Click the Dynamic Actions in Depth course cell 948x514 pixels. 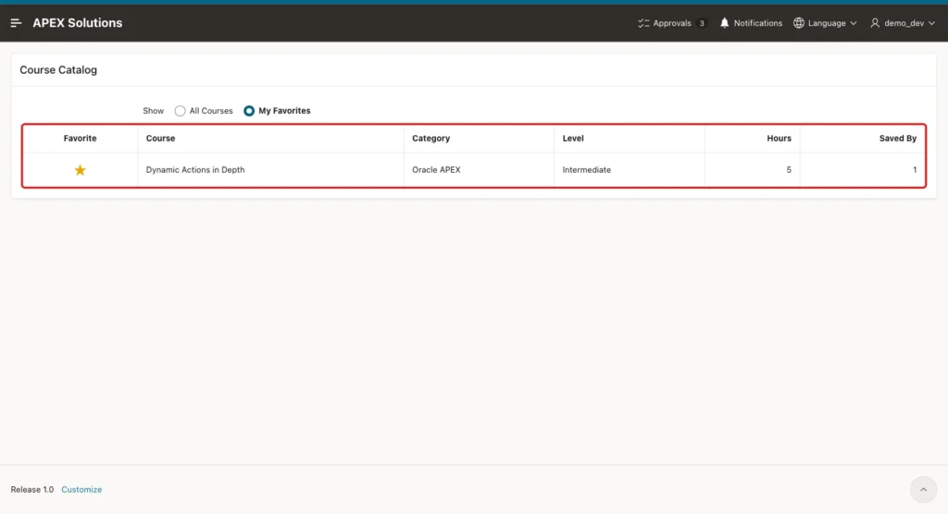(271, 170)
